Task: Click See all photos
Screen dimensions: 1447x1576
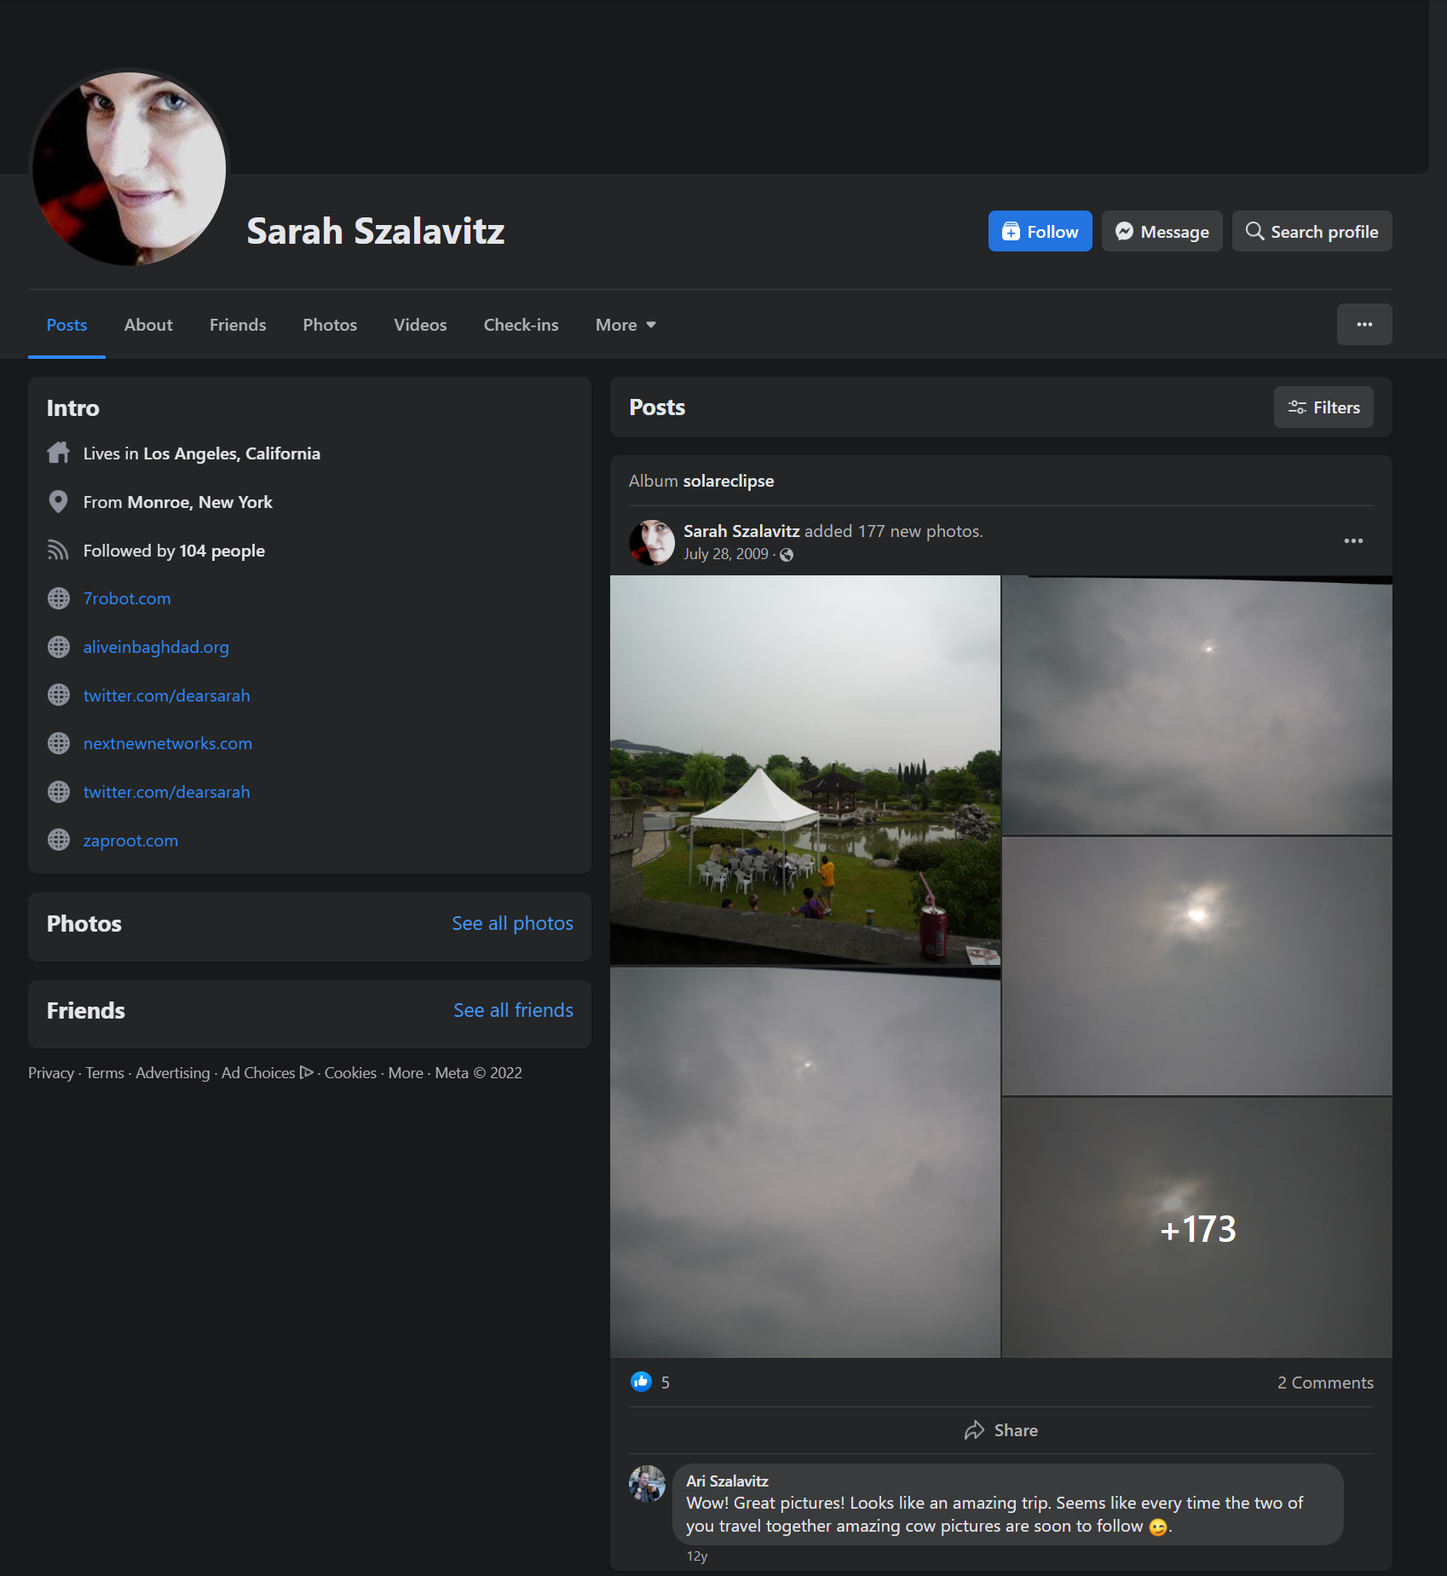Action: [512, 923]
